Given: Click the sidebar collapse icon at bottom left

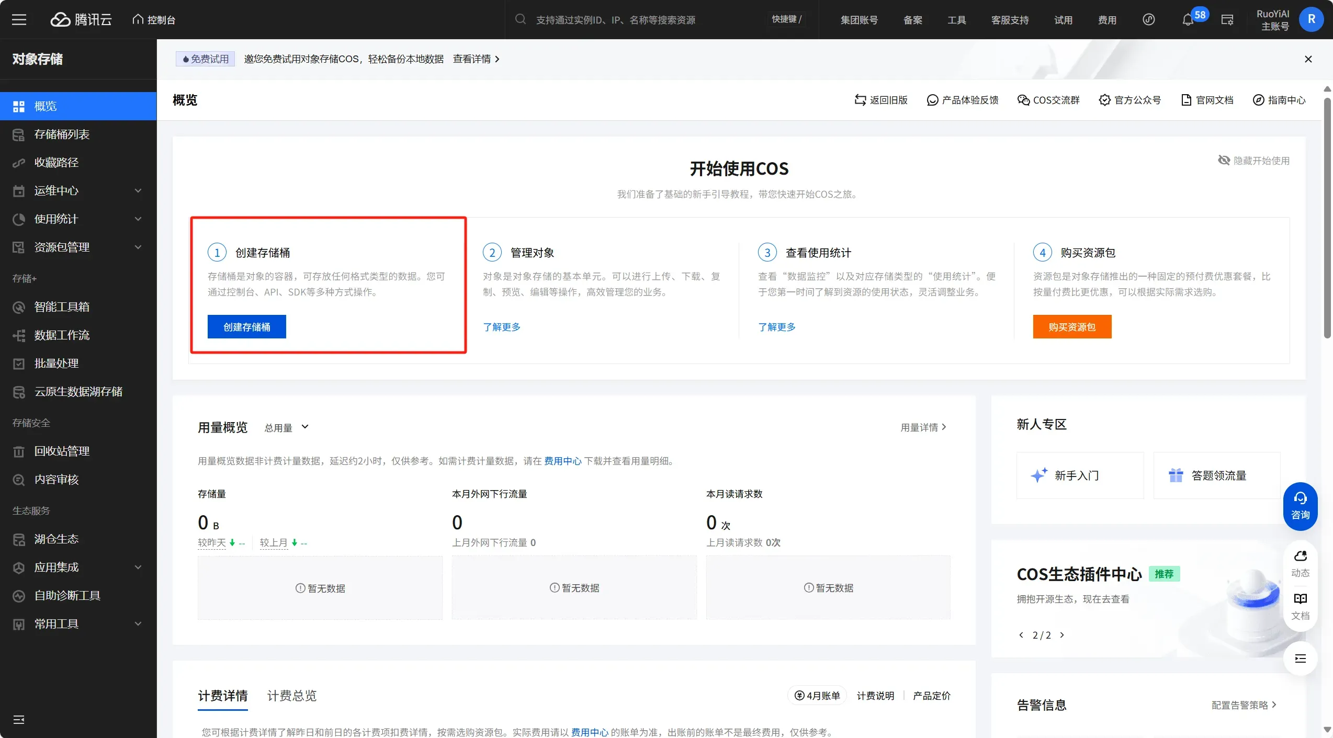Looking at the screenshot, I should coord(19,720).
